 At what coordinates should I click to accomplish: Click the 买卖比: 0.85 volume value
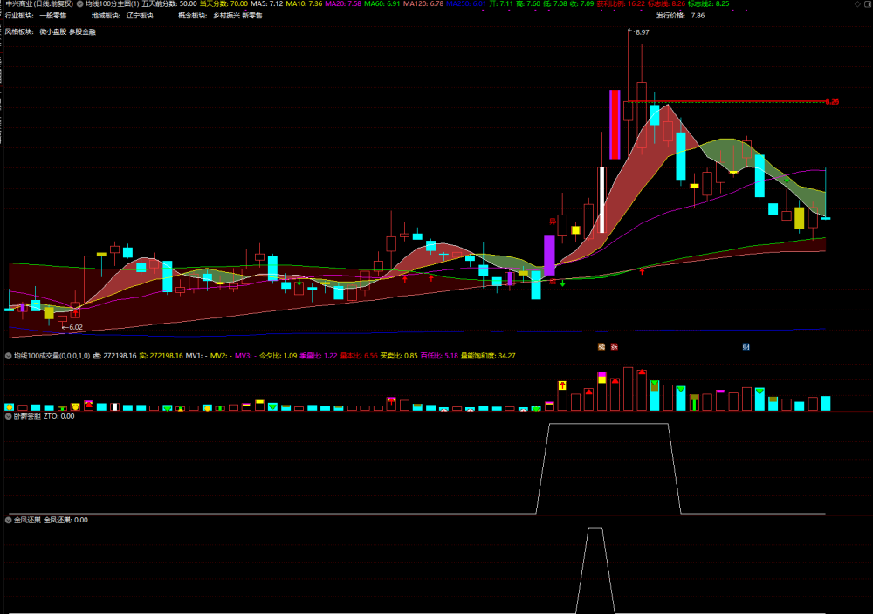tap(399, 356)
